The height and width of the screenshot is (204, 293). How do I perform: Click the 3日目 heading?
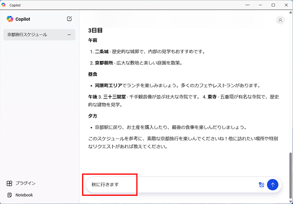point(95,30)
